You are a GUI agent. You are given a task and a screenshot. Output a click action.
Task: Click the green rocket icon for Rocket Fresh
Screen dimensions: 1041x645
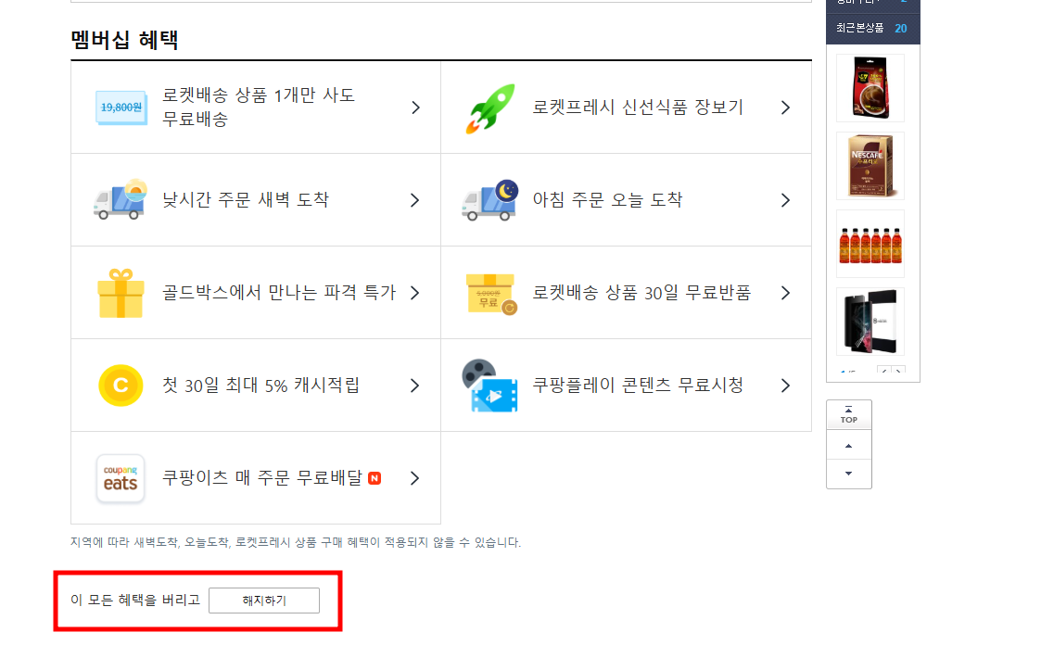(x=490, y=108)
